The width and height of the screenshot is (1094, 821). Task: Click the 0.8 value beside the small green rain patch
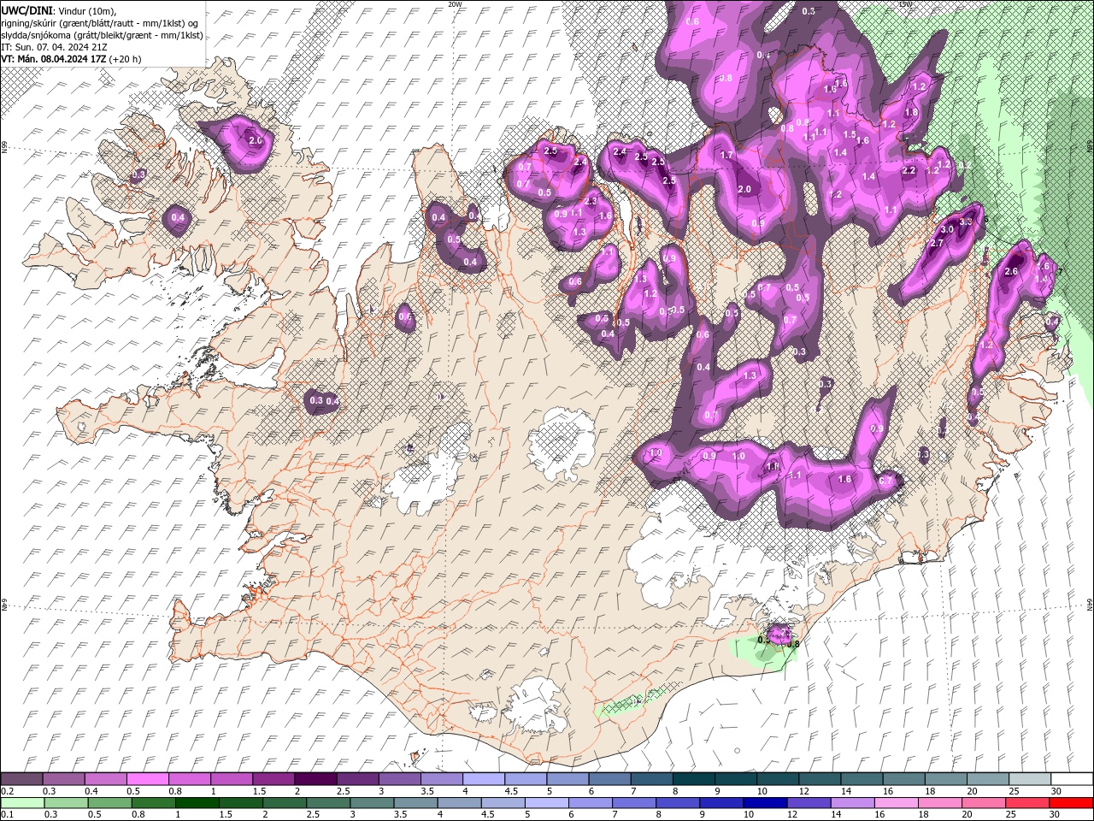(x=792, y=644)
